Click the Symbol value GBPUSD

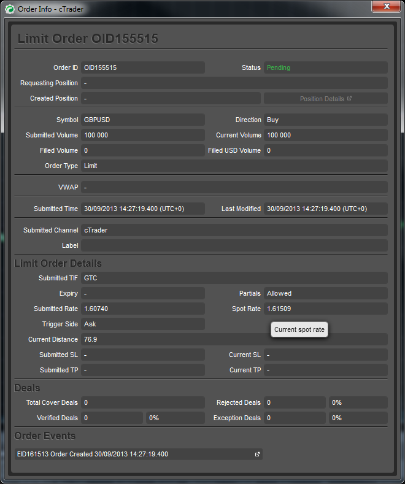click(143, 120)
